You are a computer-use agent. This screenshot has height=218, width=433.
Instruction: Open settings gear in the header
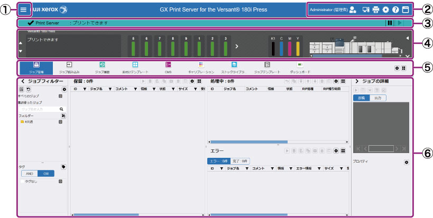[385, 10]
